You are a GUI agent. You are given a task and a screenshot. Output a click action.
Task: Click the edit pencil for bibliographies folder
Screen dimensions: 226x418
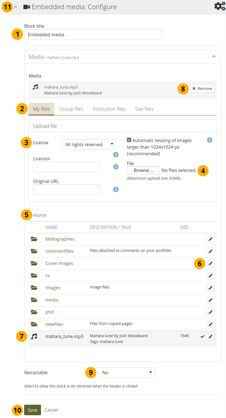tap(210, 239)
